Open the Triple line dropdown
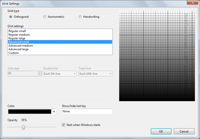200x139 pixels. pos(95,74)
